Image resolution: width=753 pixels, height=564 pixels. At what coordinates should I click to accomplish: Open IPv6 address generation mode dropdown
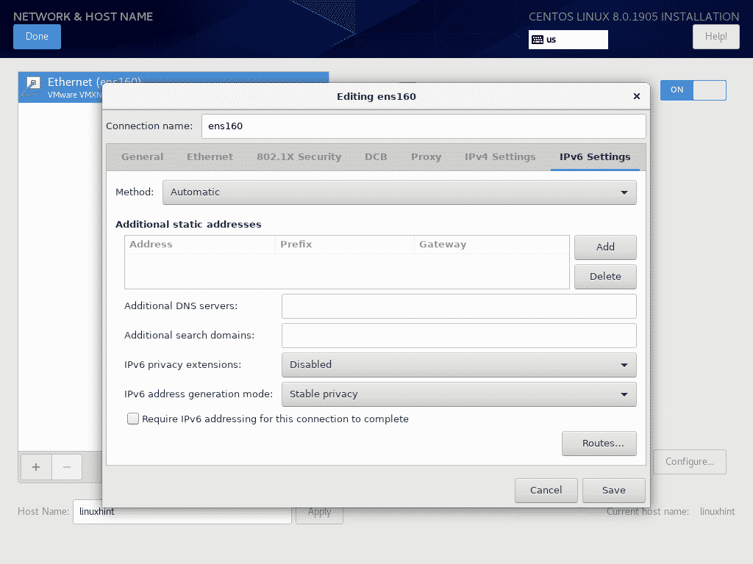458,394
